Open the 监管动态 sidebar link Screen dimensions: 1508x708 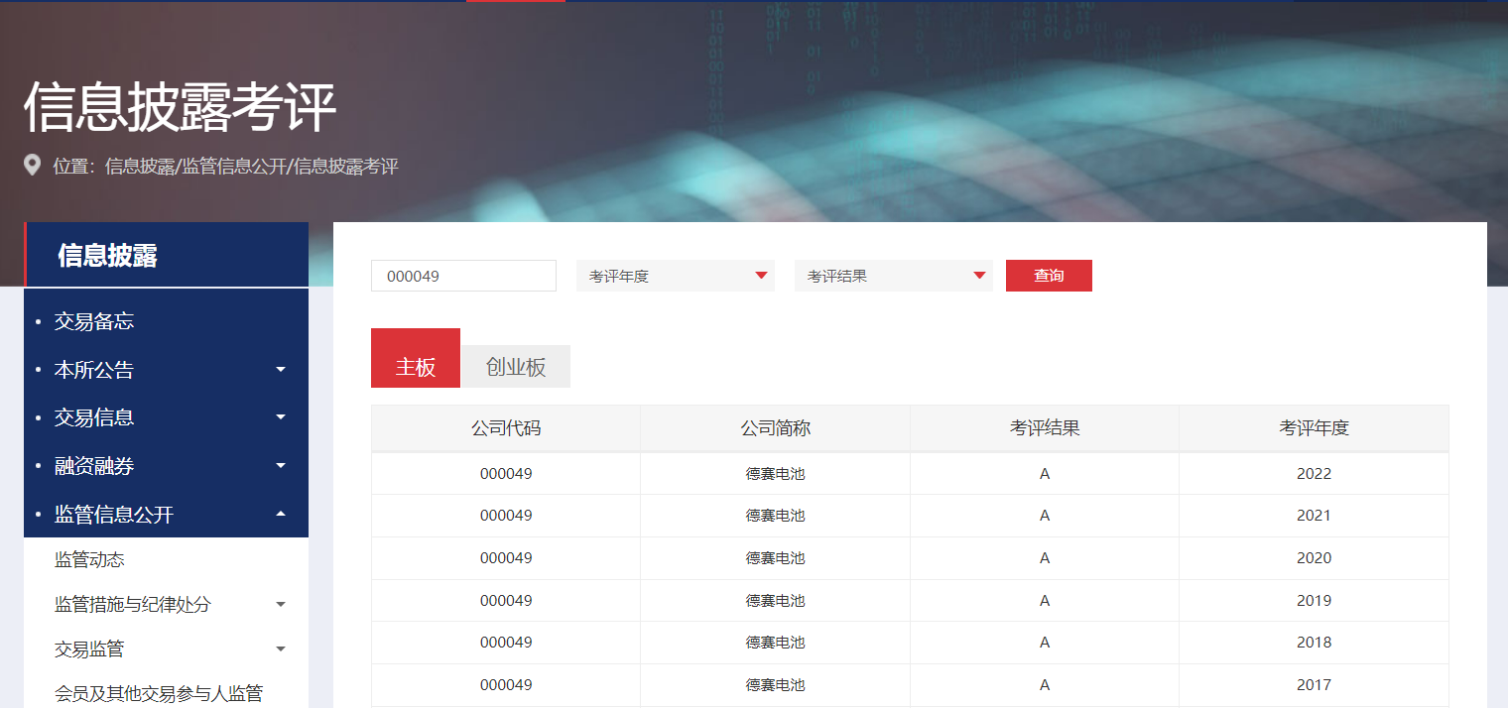coord(90,560)
